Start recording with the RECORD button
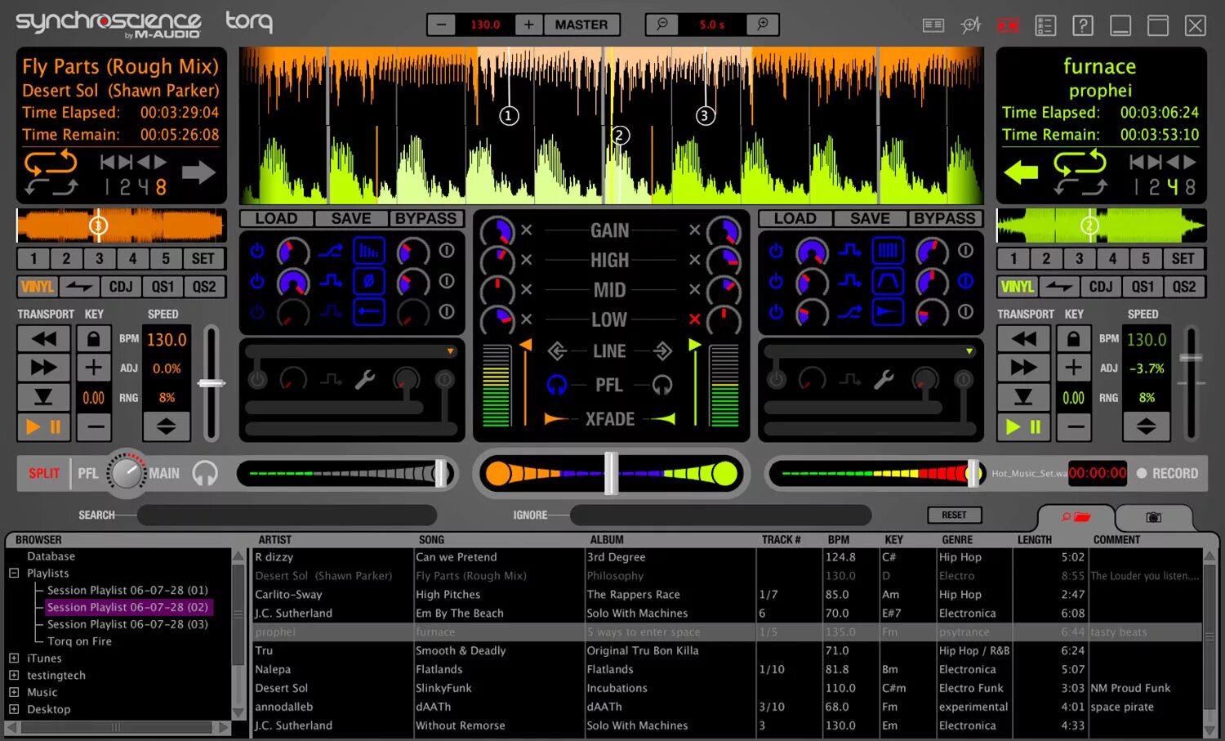The width and height of the screenshot is (1225, 741). (1167, 473)
